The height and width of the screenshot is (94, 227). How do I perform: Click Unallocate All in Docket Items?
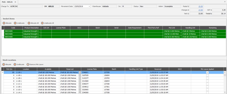[47, 23]
